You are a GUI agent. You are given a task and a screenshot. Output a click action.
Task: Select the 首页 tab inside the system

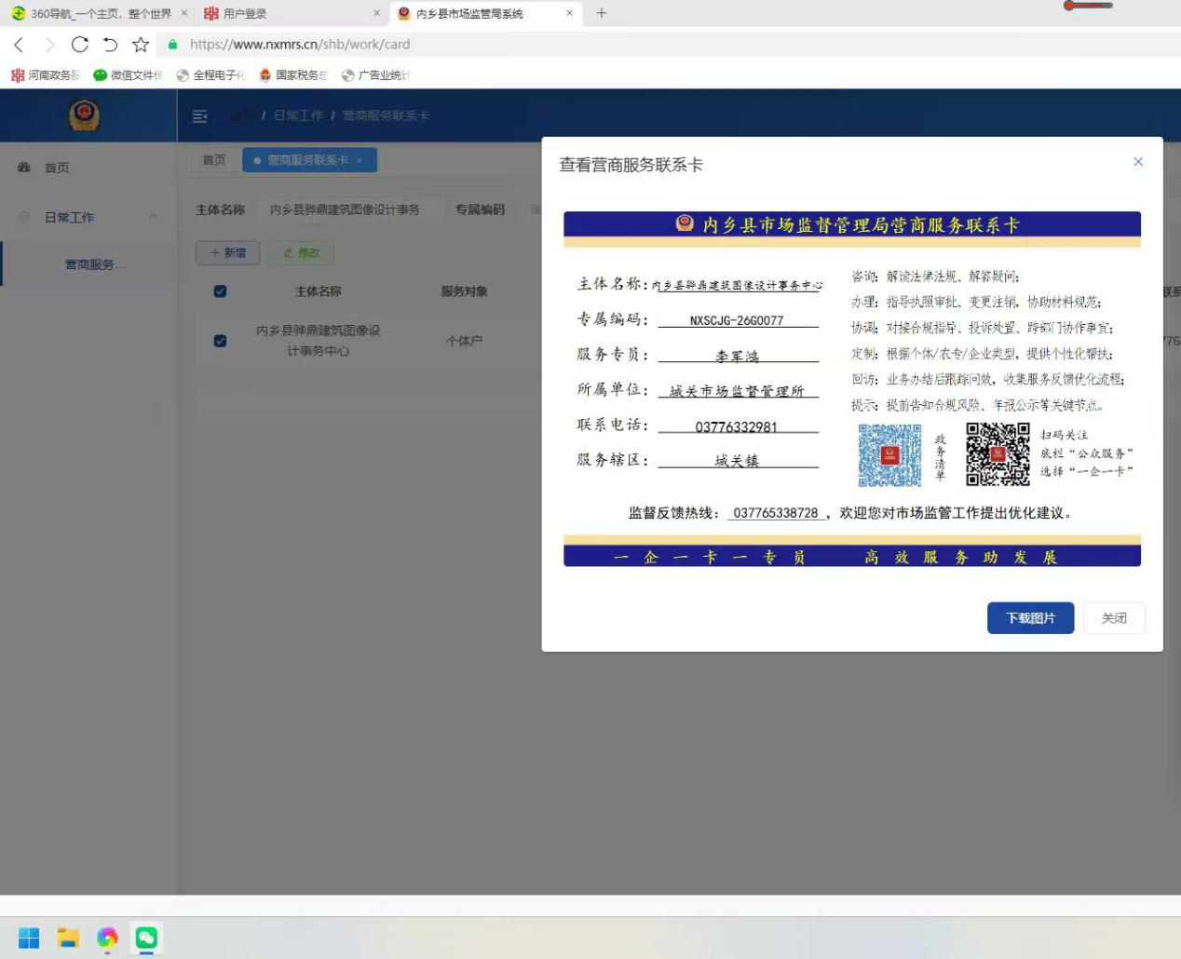[212, 159]
